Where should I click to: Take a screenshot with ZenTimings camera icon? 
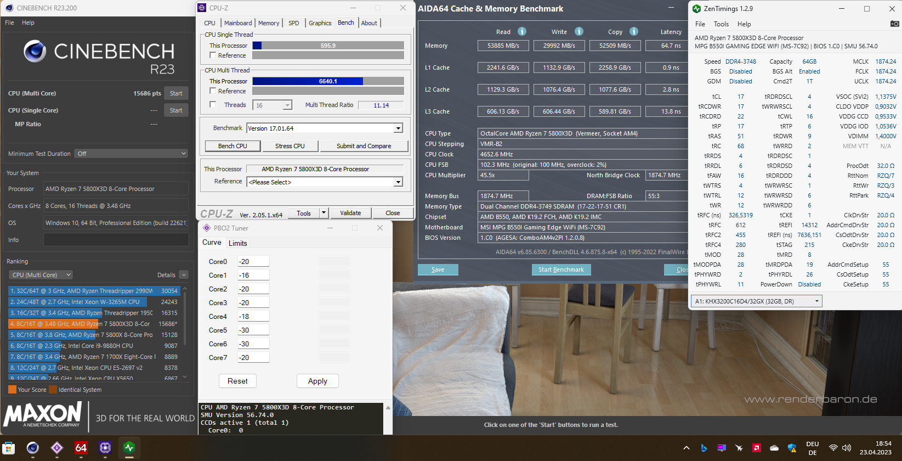pos(894,24)
